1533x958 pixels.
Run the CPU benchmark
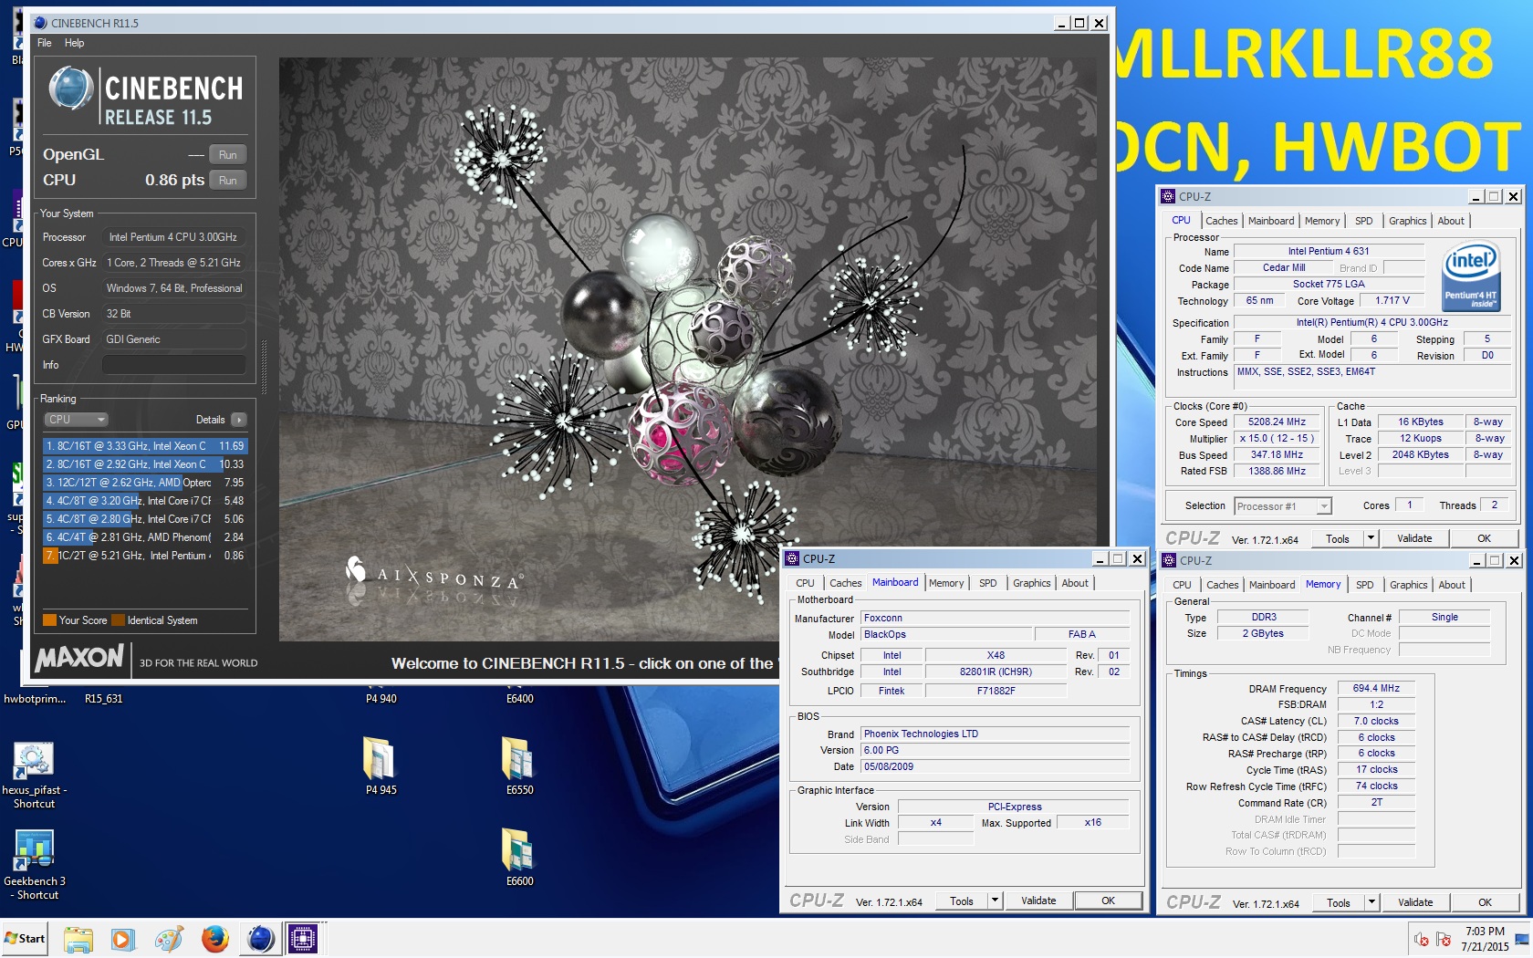(x=228, y=181)
